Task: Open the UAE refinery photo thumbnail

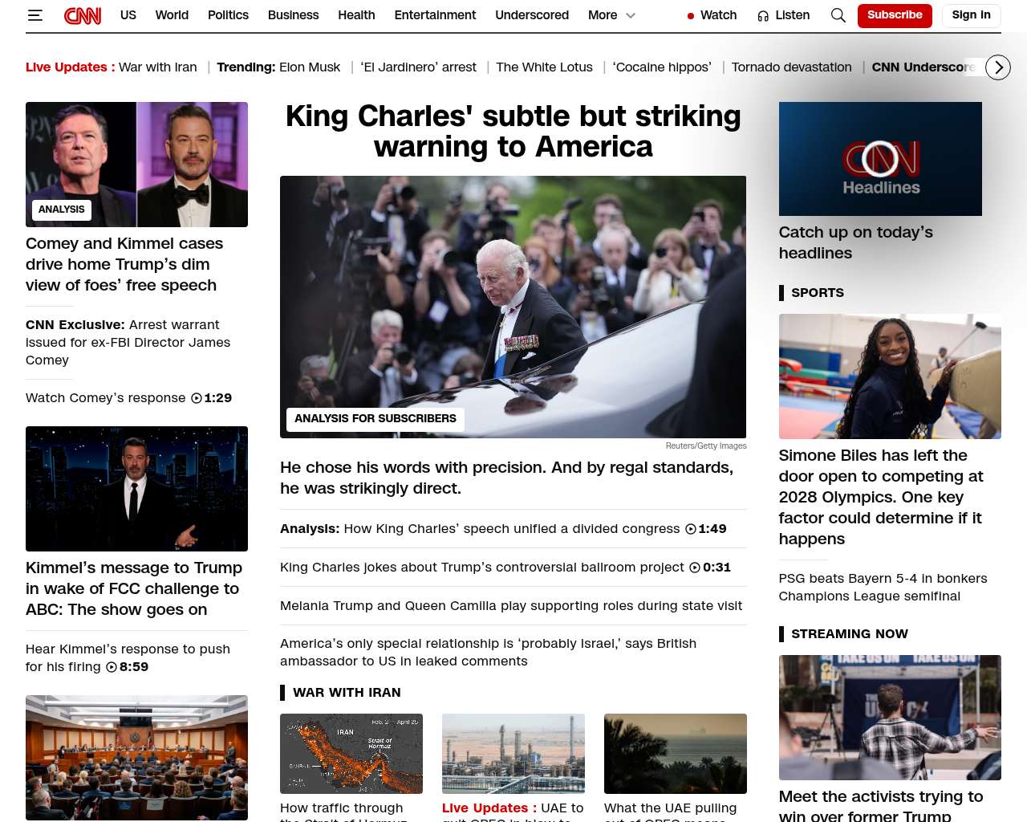Action: (513, 754)
